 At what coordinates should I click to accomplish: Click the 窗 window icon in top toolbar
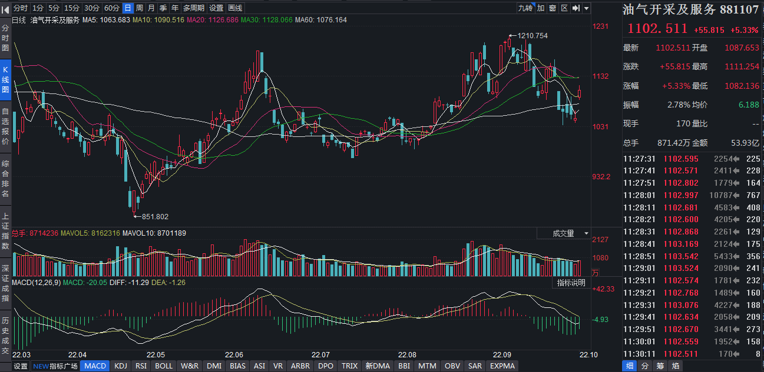[552, 8]
